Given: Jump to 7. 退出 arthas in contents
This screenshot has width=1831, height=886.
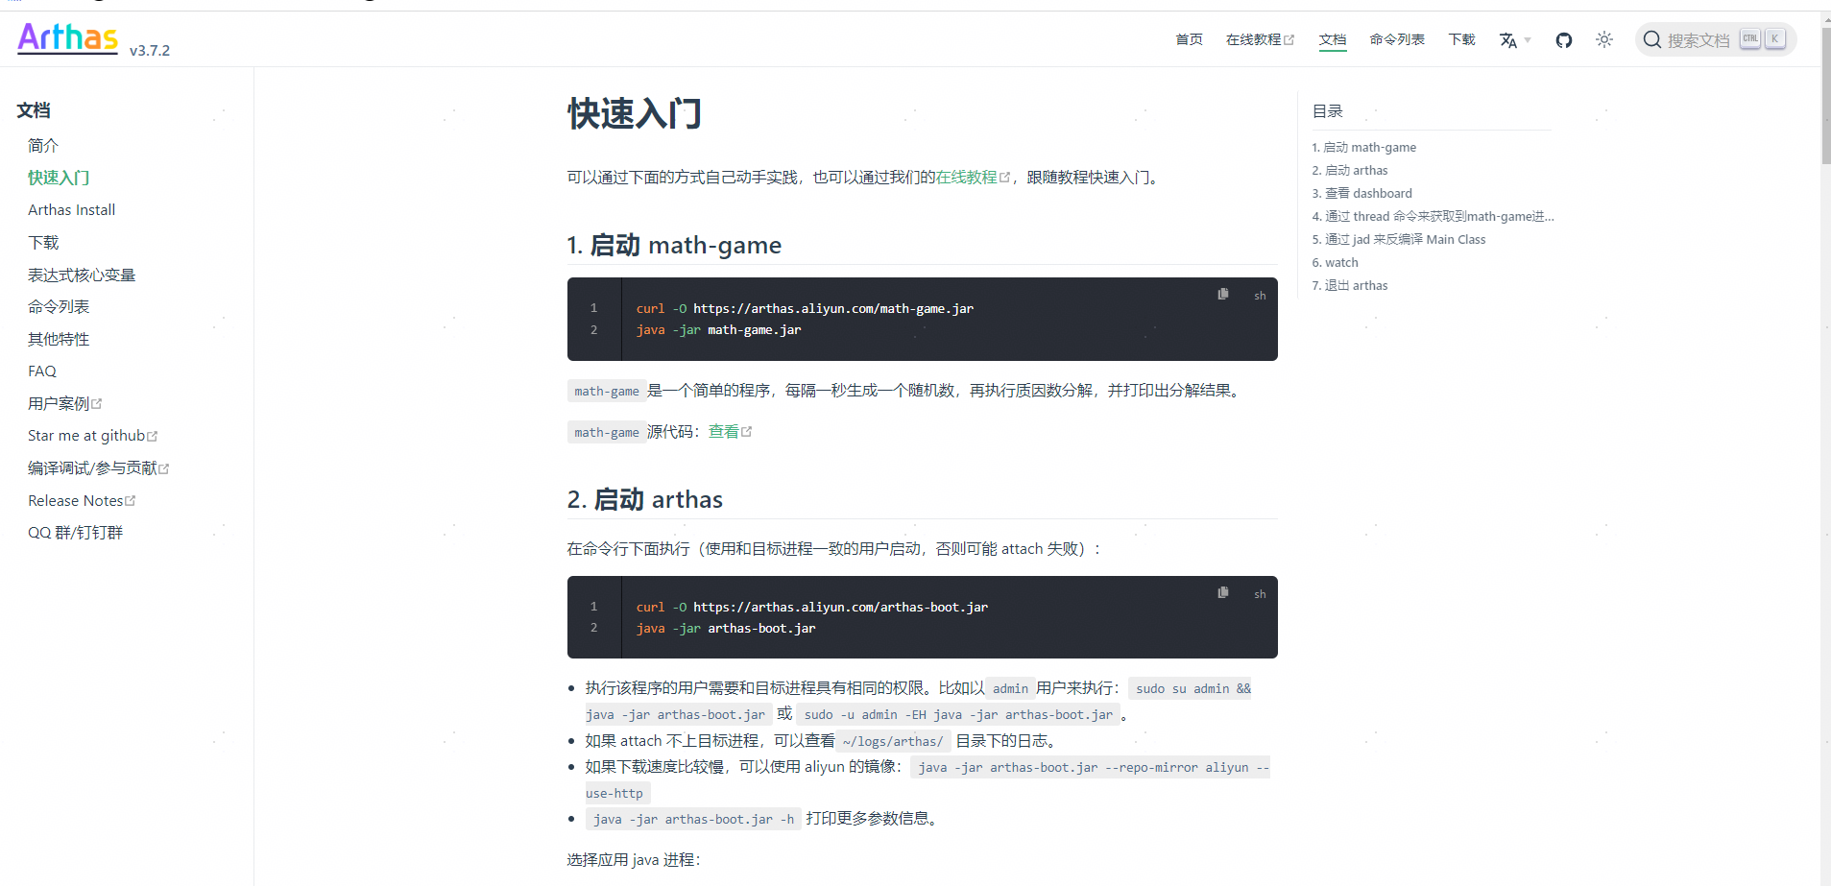Looking at the screenshot, I should pyautogui.click(x=1349, y=286).
